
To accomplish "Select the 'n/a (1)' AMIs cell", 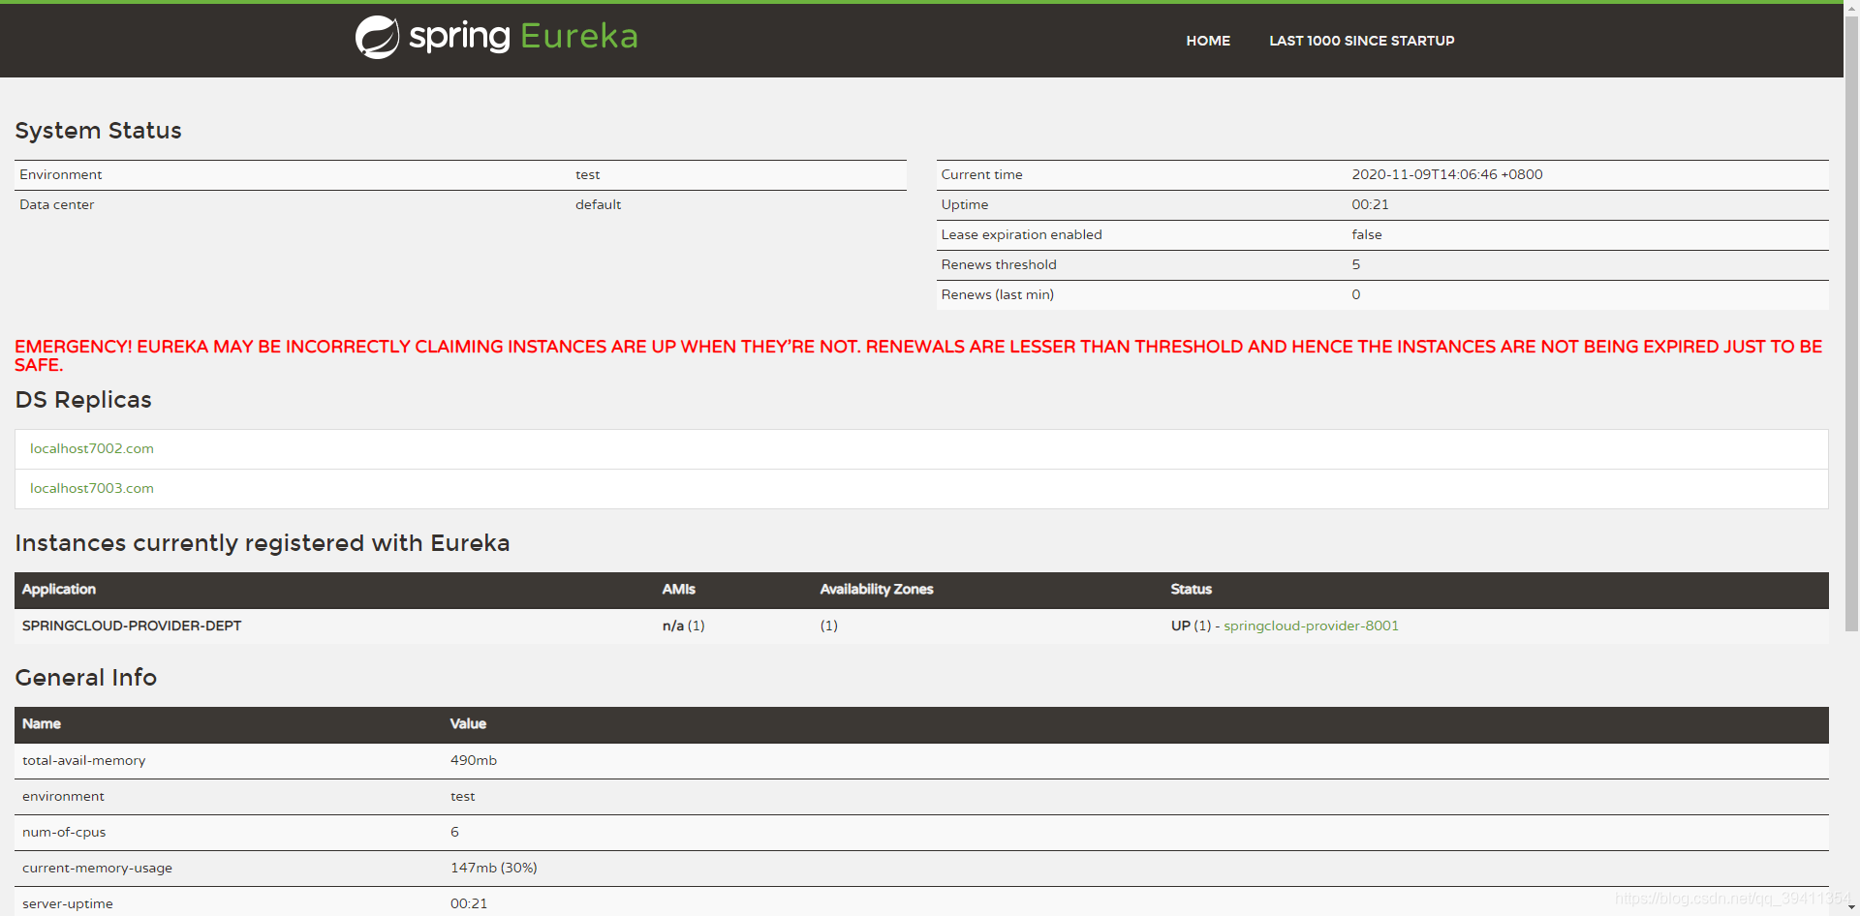I will tap(683, 626).
